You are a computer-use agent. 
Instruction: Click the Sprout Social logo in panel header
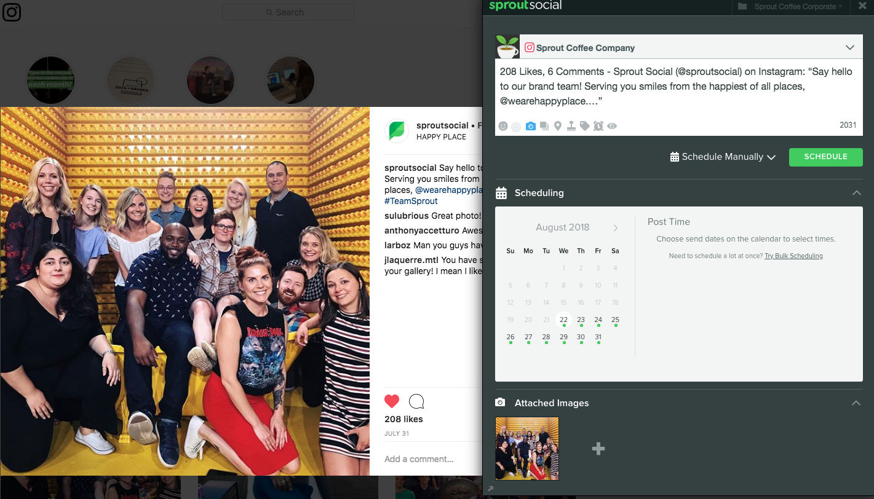(x=525, y=6)
